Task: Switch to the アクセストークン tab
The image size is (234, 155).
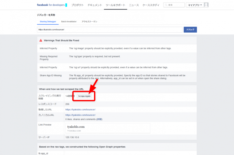Action: tap(89, 21)
